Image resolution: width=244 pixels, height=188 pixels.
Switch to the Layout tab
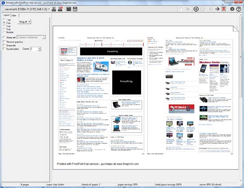[6, 15]
